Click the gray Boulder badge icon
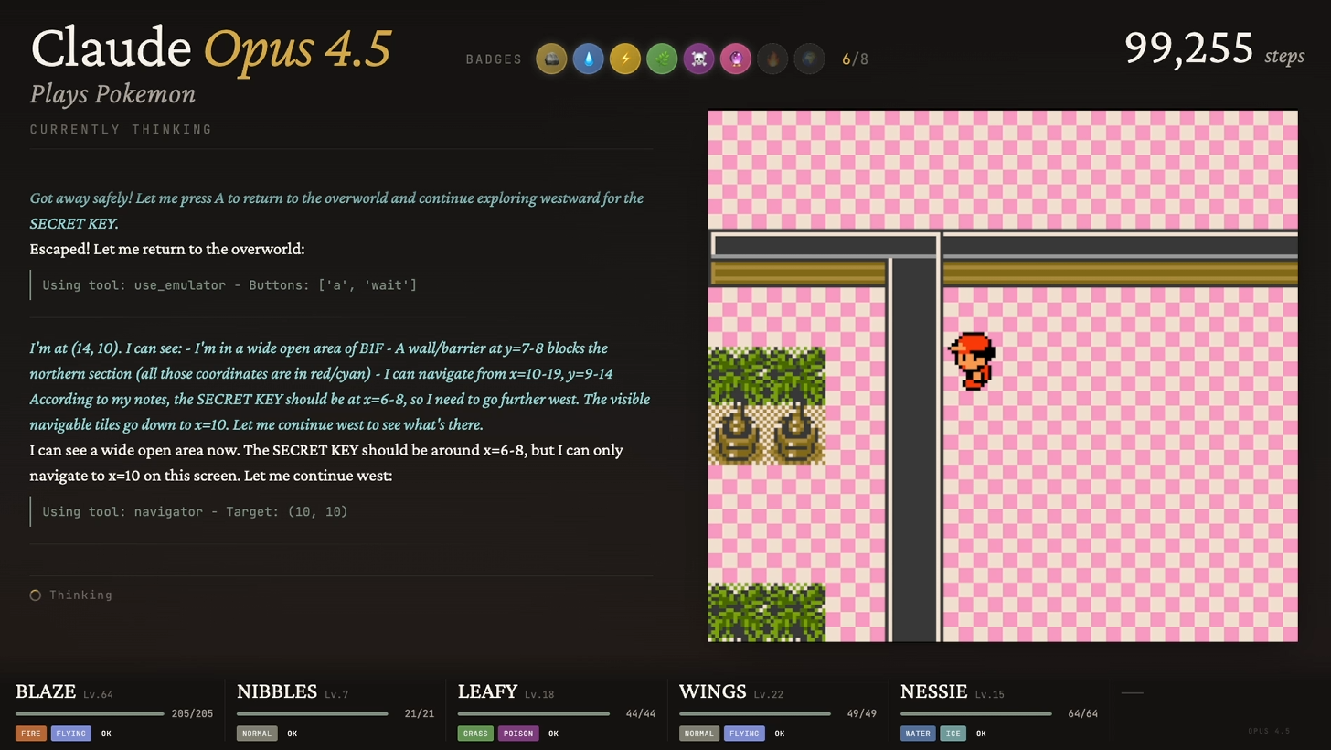Screen dimensions: 1331x750 point(551,59)
